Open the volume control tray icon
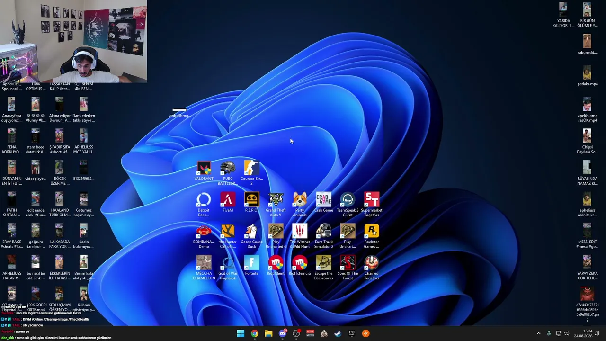The height and width of the screenshot is (341, 606). (567, 333)
